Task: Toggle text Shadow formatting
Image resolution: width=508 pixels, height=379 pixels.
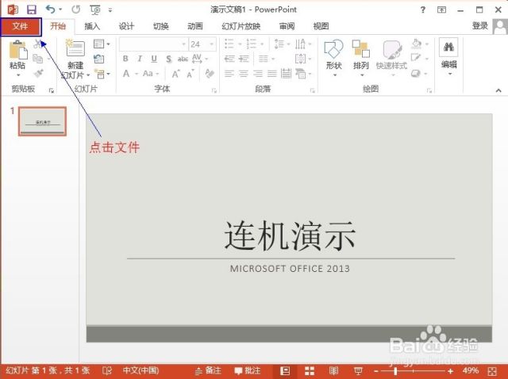Action: (168, 59)
